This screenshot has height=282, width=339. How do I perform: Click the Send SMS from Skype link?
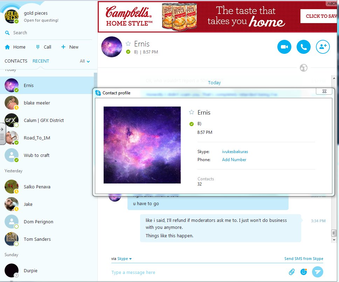[304, 259]
